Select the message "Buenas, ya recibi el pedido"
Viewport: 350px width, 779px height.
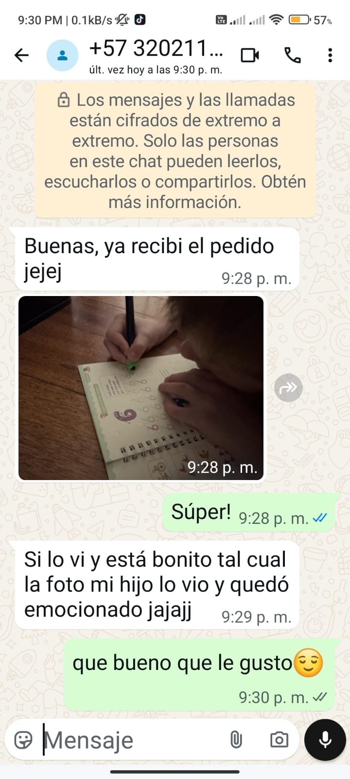click(x=157, y=259)
